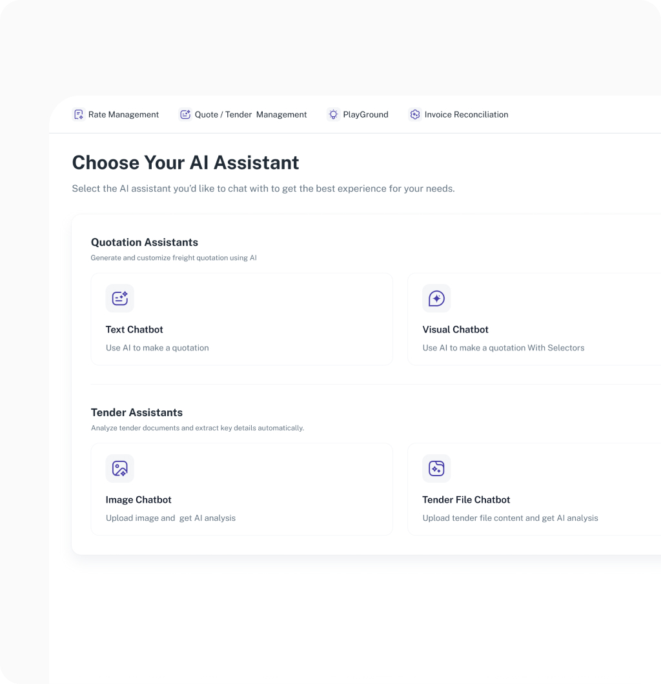661x684 pixels.
Task: Click the Rate Management icon in the navbar
Action: (x=78, y=114)
